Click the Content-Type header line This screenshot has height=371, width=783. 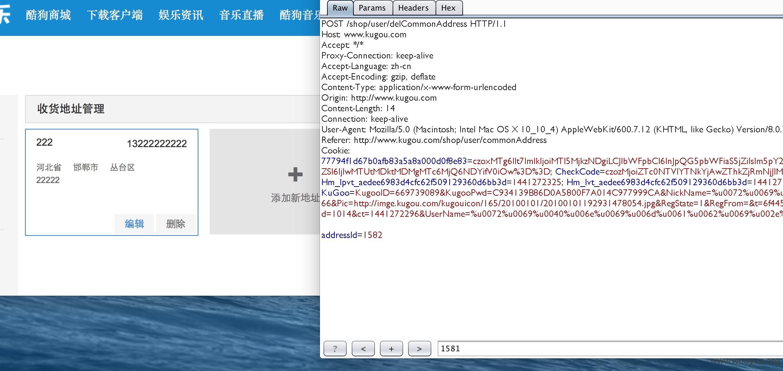419,87
